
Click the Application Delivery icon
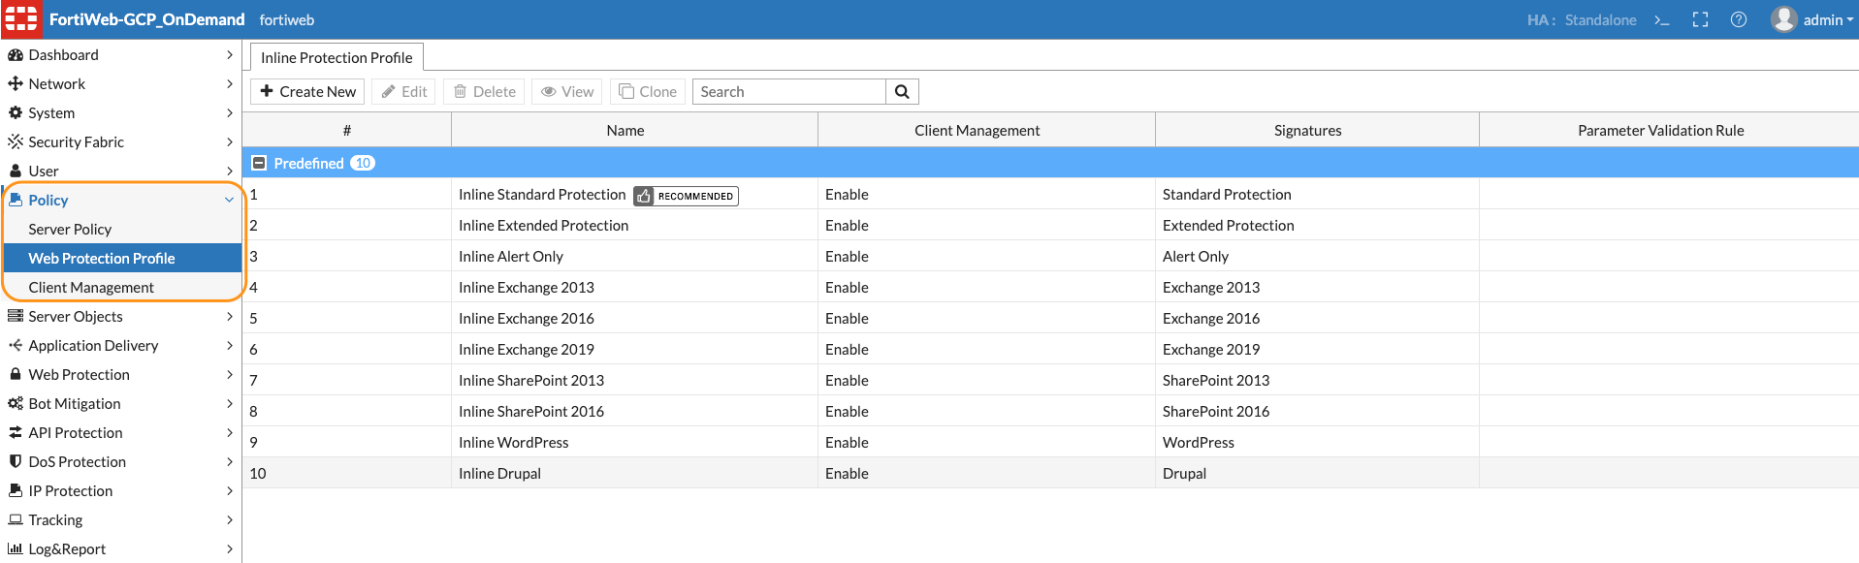tap(16, 346)
